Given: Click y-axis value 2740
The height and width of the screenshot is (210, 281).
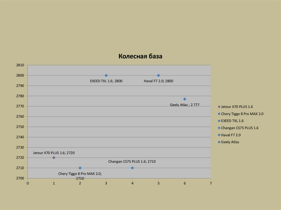Looking at the screenshot, I should (x=20, y=137).
